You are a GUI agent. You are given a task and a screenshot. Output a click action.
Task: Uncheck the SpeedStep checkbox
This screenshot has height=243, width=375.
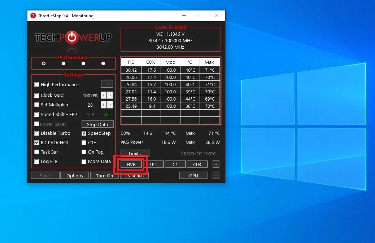pos(84,133)
